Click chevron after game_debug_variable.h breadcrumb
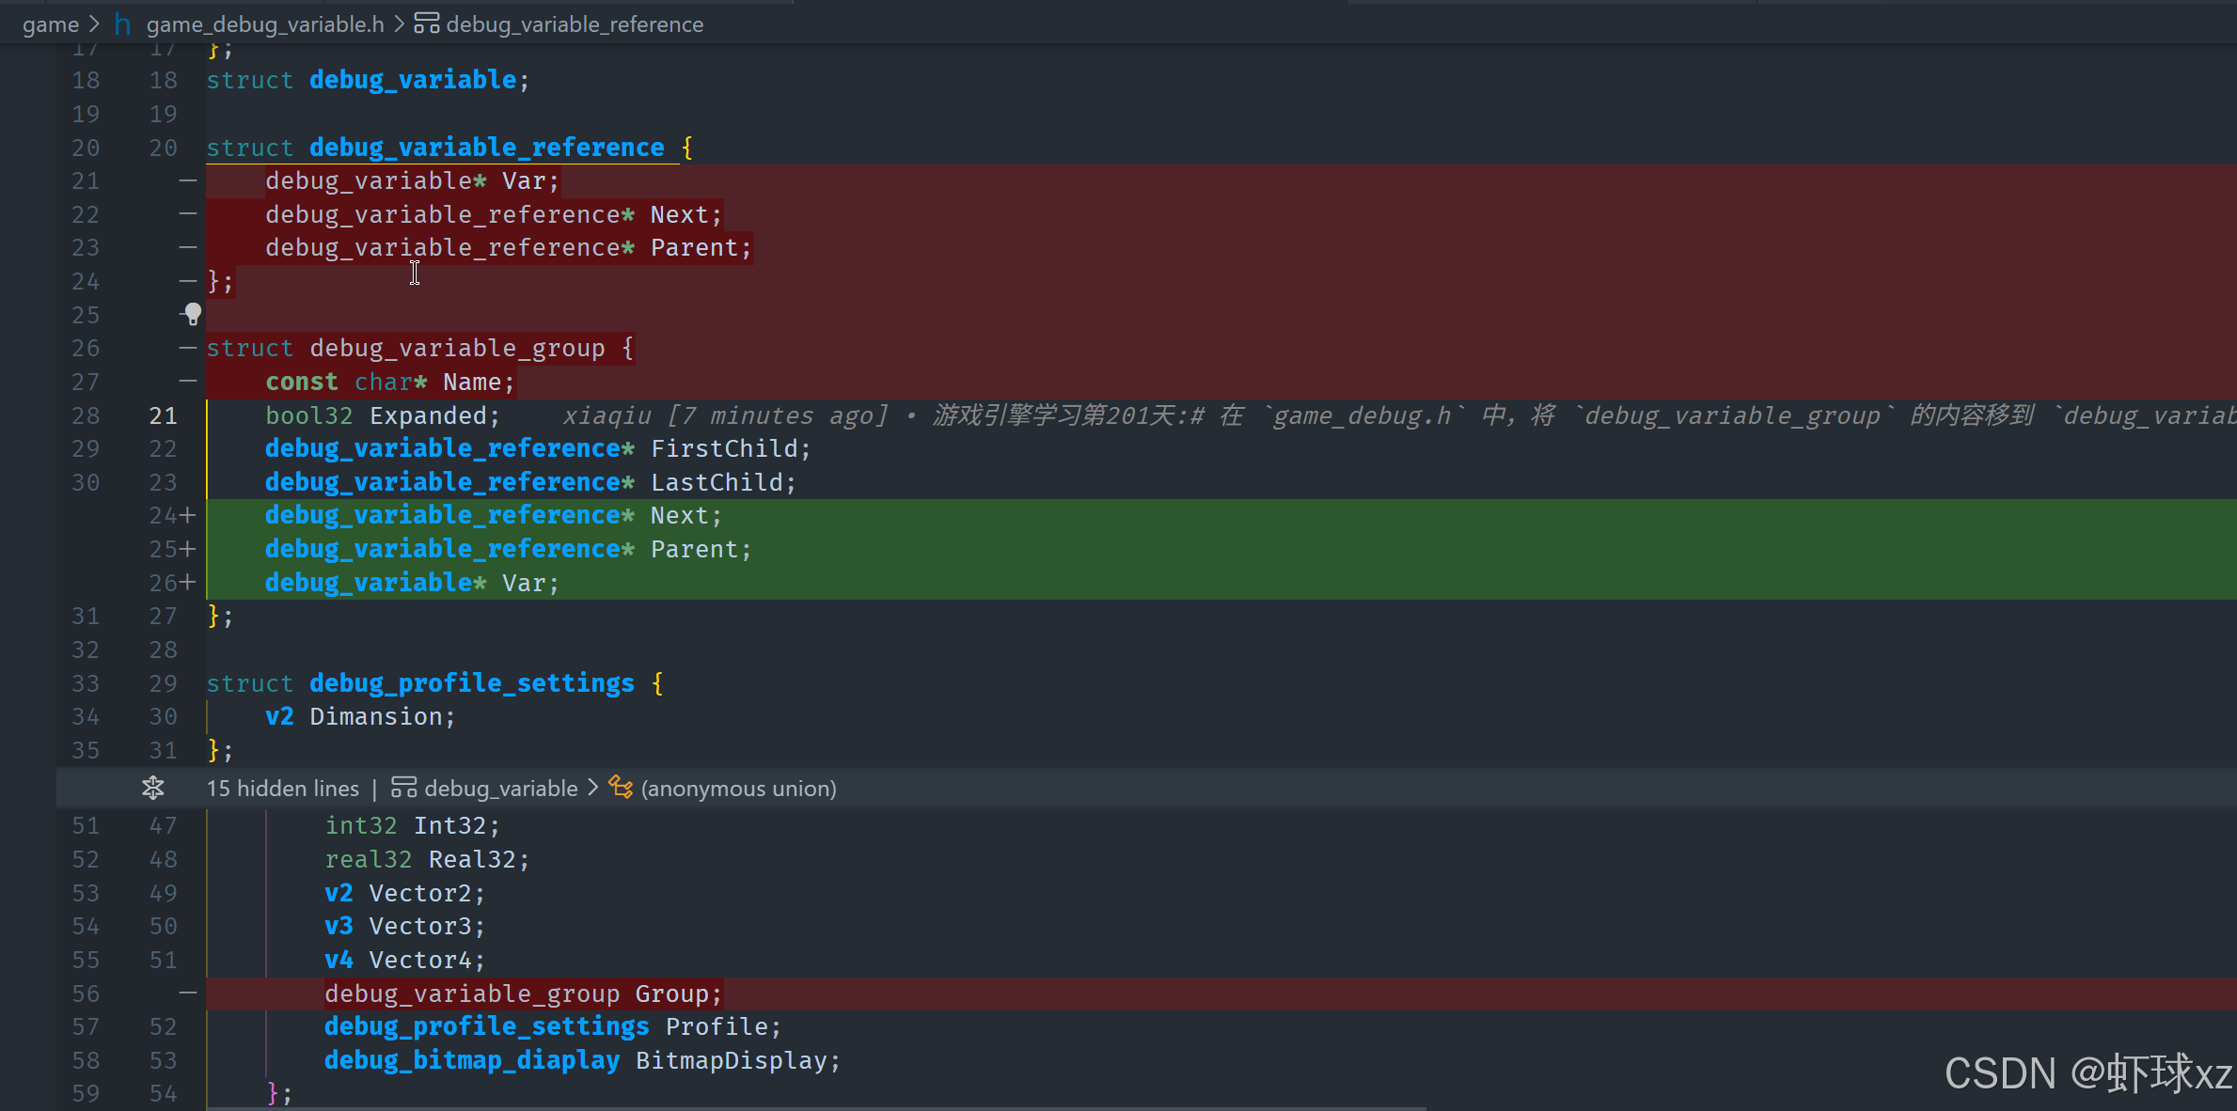 [400, 24]
